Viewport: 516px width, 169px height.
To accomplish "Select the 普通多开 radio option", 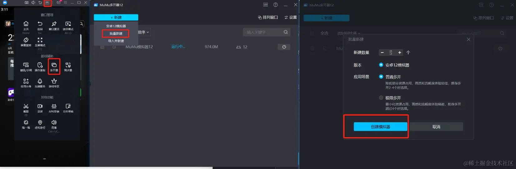I will (x=381, y=77).
